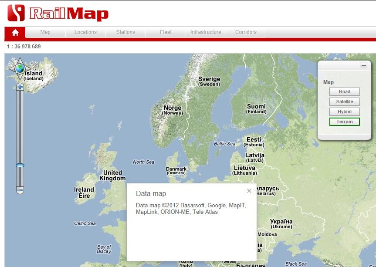Click the United Kingdom label

[112, 176]
